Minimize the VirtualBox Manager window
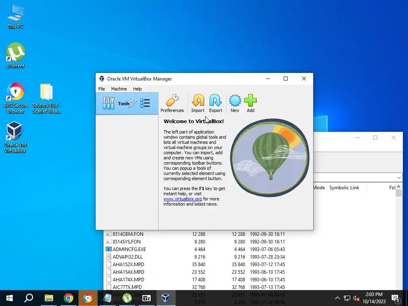The image size is (408, 306). pos(267,78)
